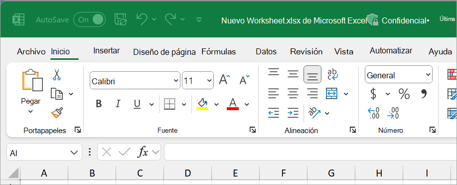Toggle Bold formatting

(99, 104)
